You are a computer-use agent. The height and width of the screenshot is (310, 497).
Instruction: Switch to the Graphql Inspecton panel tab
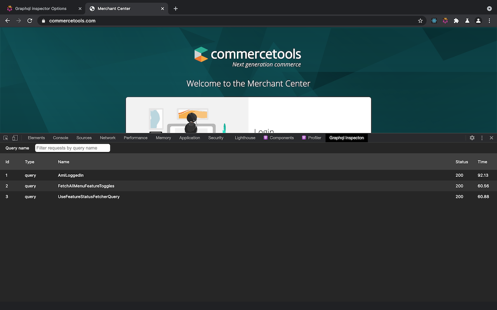346,138
